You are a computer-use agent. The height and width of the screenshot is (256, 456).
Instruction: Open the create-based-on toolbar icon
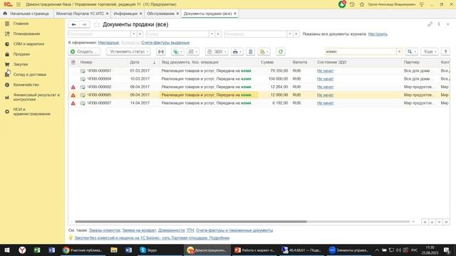[x=177, y=52]
